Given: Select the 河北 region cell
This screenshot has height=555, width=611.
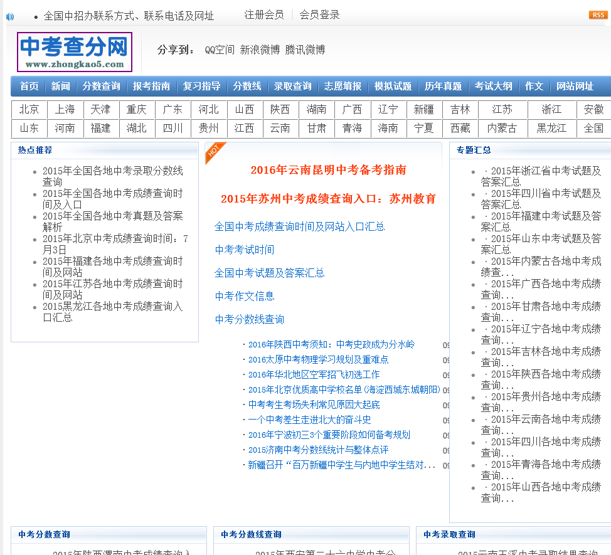Looking at the screenshot, I should click(x=208, y=110).
